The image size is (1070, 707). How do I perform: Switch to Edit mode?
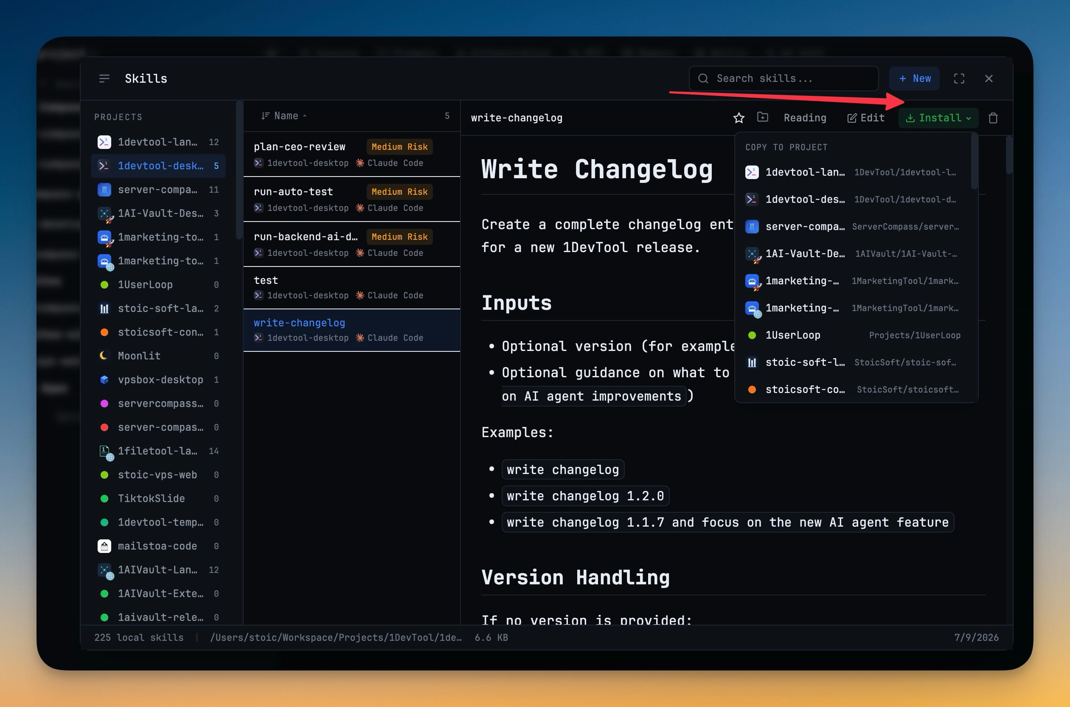tap(866, 118)
